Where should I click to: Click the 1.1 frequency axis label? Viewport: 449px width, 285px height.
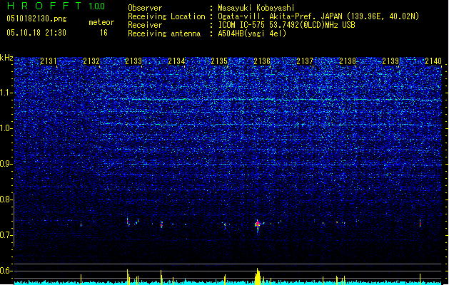pyautogui.click(x=6, y=93)
